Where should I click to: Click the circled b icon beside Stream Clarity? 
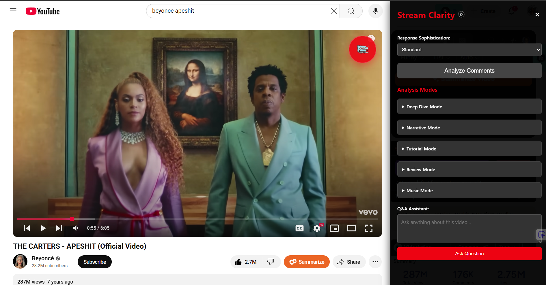tap(461, 14)
